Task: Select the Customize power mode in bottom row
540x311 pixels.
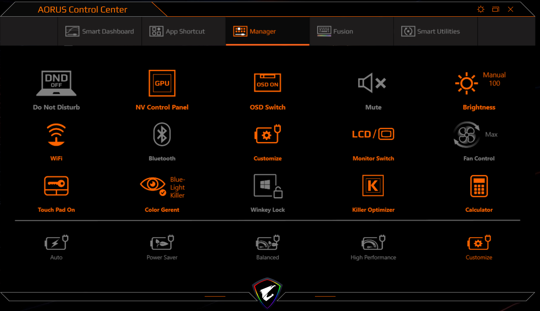Action: tap(479, 242)
